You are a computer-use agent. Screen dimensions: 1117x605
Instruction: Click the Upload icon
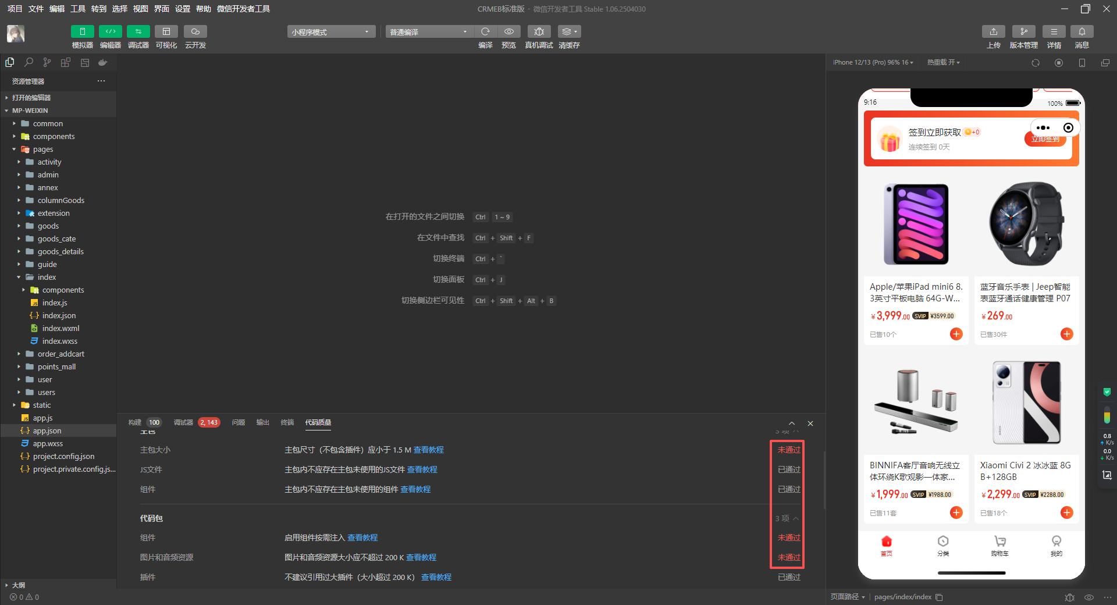(994, 31)
